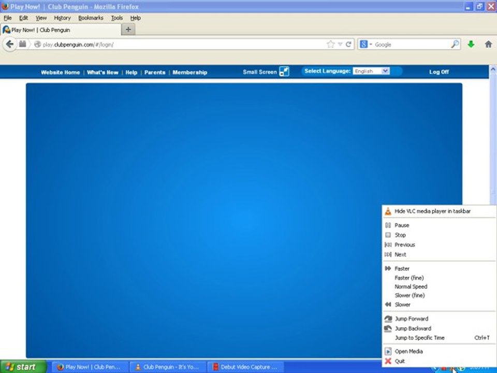The width and height of the screenshot is (497, 373).
Task: Click the Firefox back arrow button
Action: (9, 44)
